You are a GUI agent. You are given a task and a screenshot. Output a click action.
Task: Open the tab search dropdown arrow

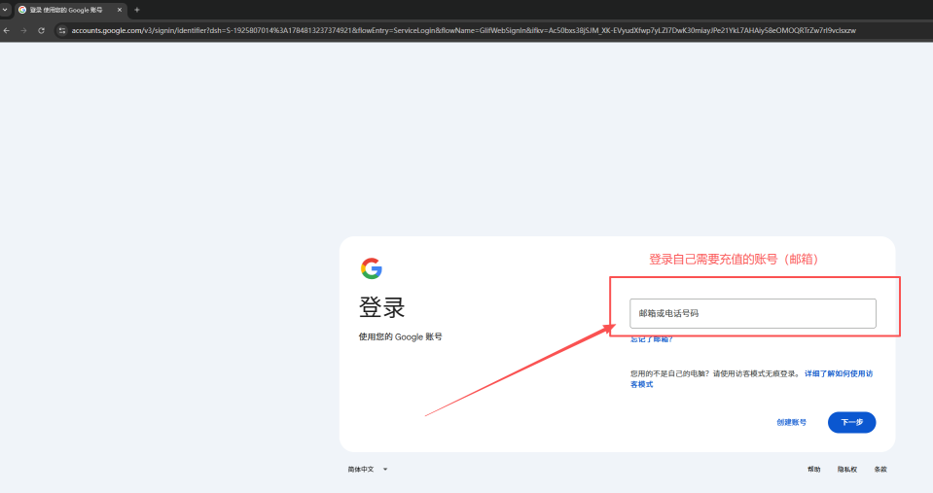5,10
